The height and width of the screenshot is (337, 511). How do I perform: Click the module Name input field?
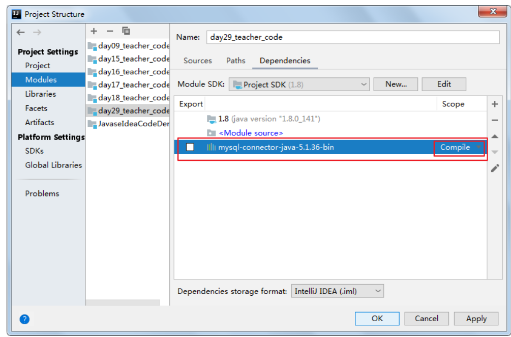click(x=353, y=37)
